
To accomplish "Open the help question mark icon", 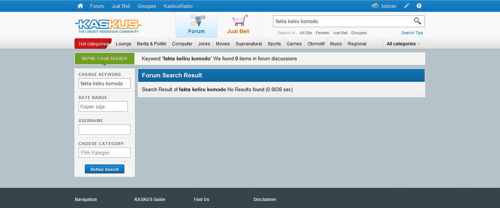I will [x=419, y=6].
